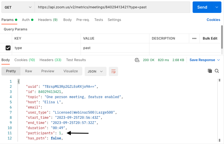Expand the Save Response chevron
This screenshot has height=144, width=224.
219,60
